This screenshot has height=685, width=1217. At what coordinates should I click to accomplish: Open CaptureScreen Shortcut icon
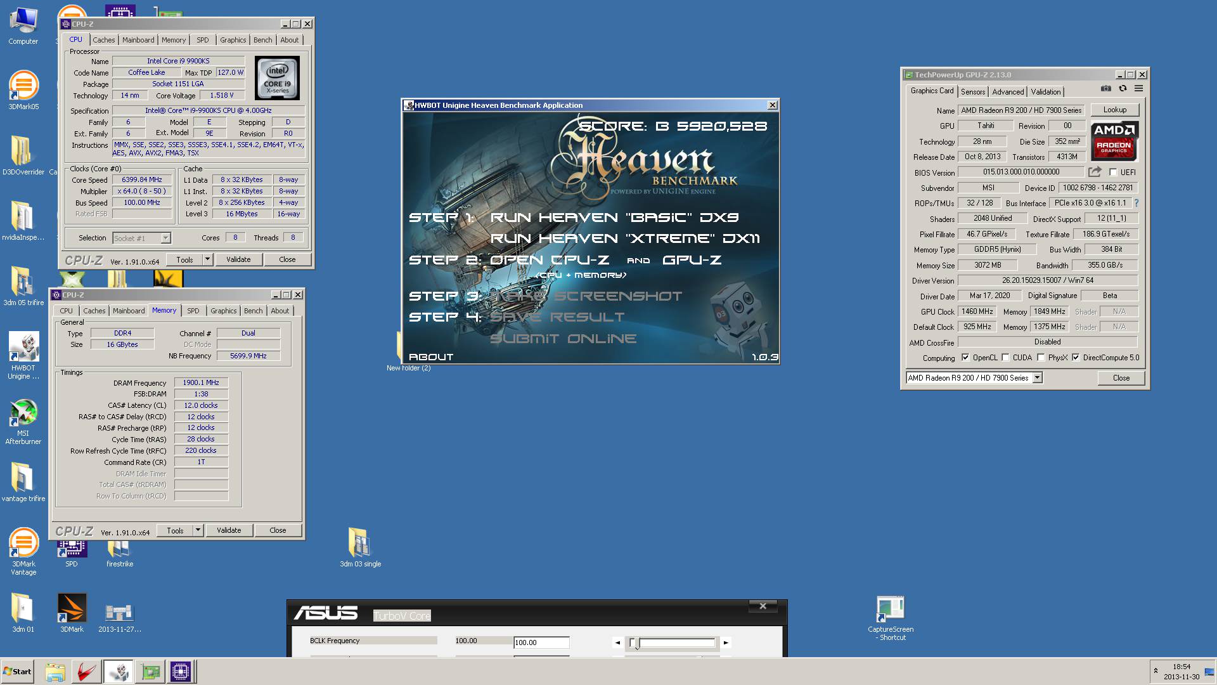pos(891,618)
